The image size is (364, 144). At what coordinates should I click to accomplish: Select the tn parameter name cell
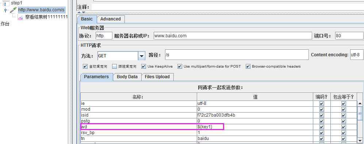coord(139,139)
